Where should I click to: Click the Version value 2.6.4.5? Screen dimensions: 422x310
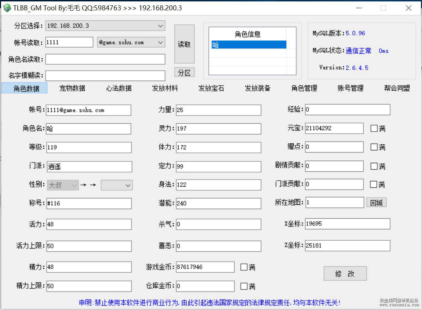357,68
